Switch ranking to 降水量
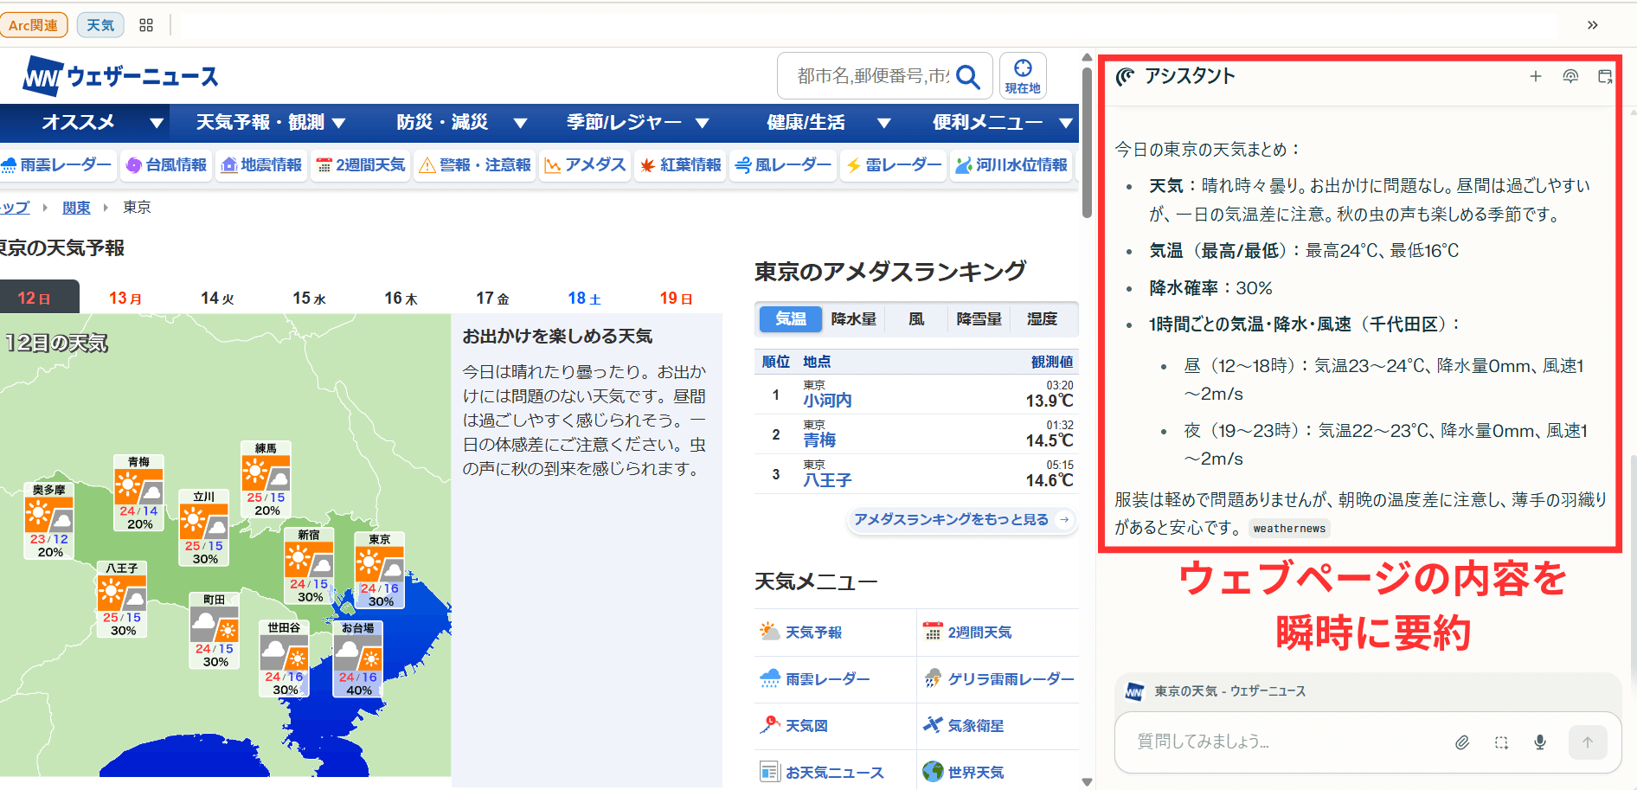Image resolution: width=1637 pixels, height=790 pixels. [853, 319]
